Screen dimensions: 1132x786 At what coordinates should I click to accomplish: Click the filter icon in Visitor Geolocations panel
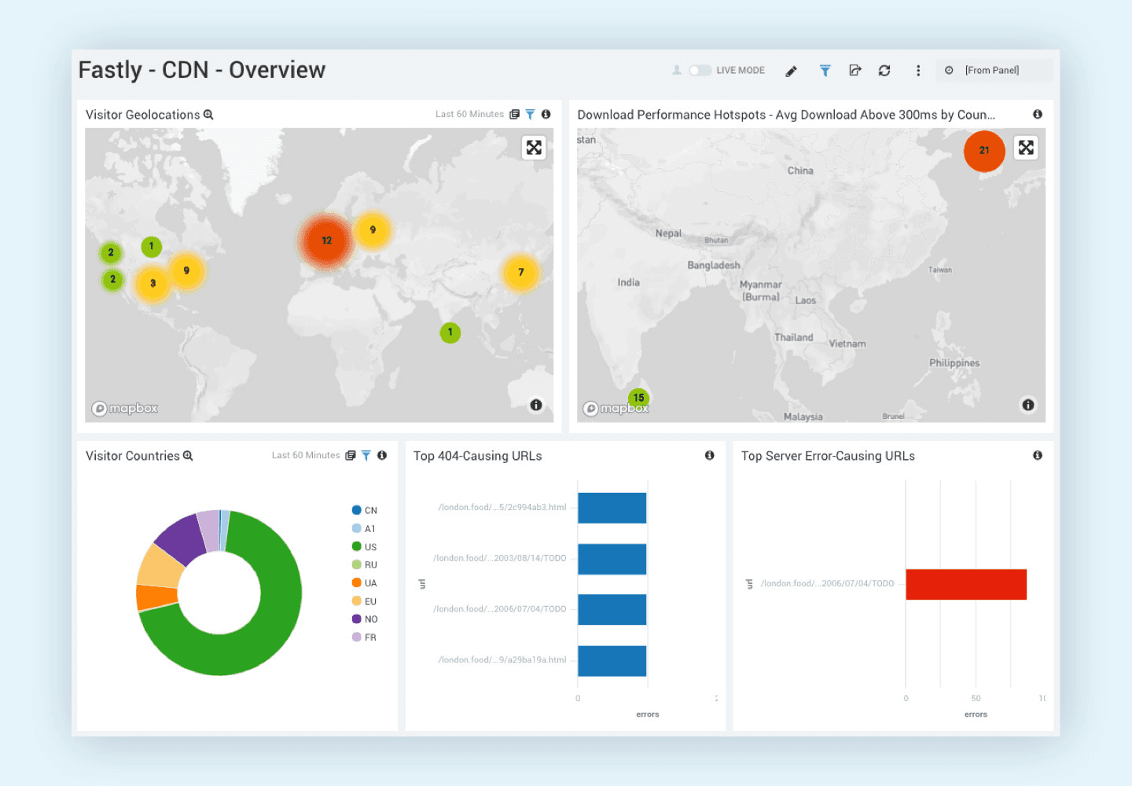[530, 115]
